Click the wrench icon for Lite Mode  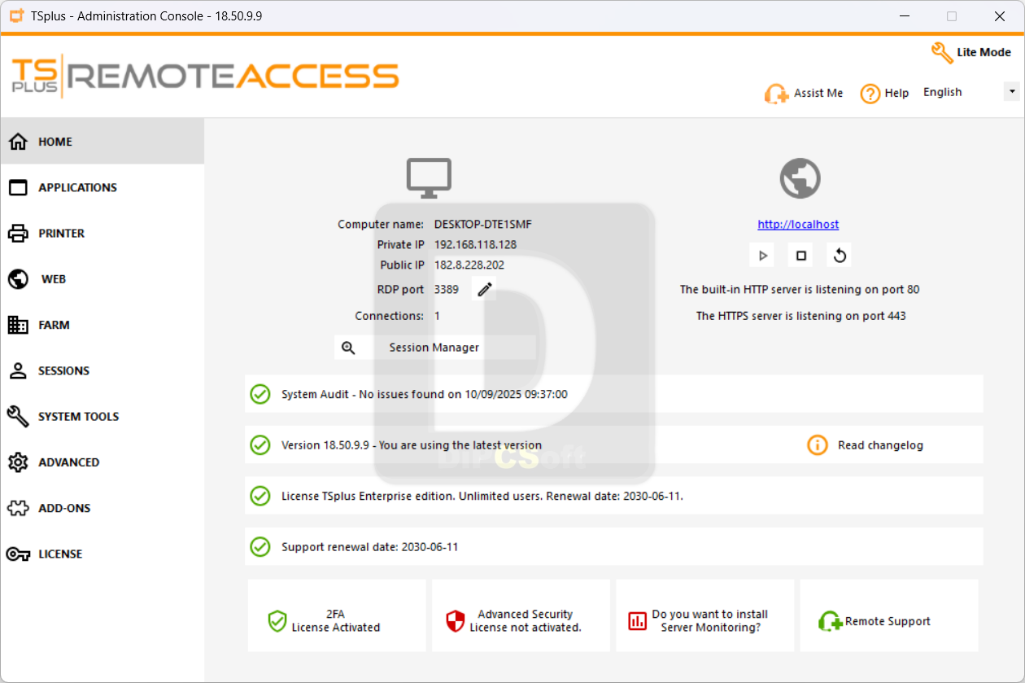point(942,53)
